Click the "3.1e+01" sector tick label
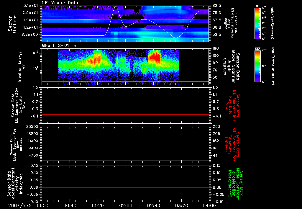Viewport: 302px width, 209px height. point(31,6)
